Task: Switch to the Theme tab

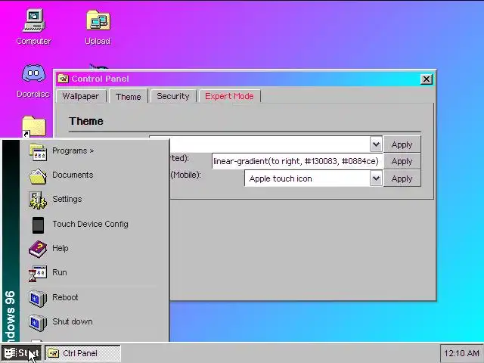Action: [x=129, y=96]
